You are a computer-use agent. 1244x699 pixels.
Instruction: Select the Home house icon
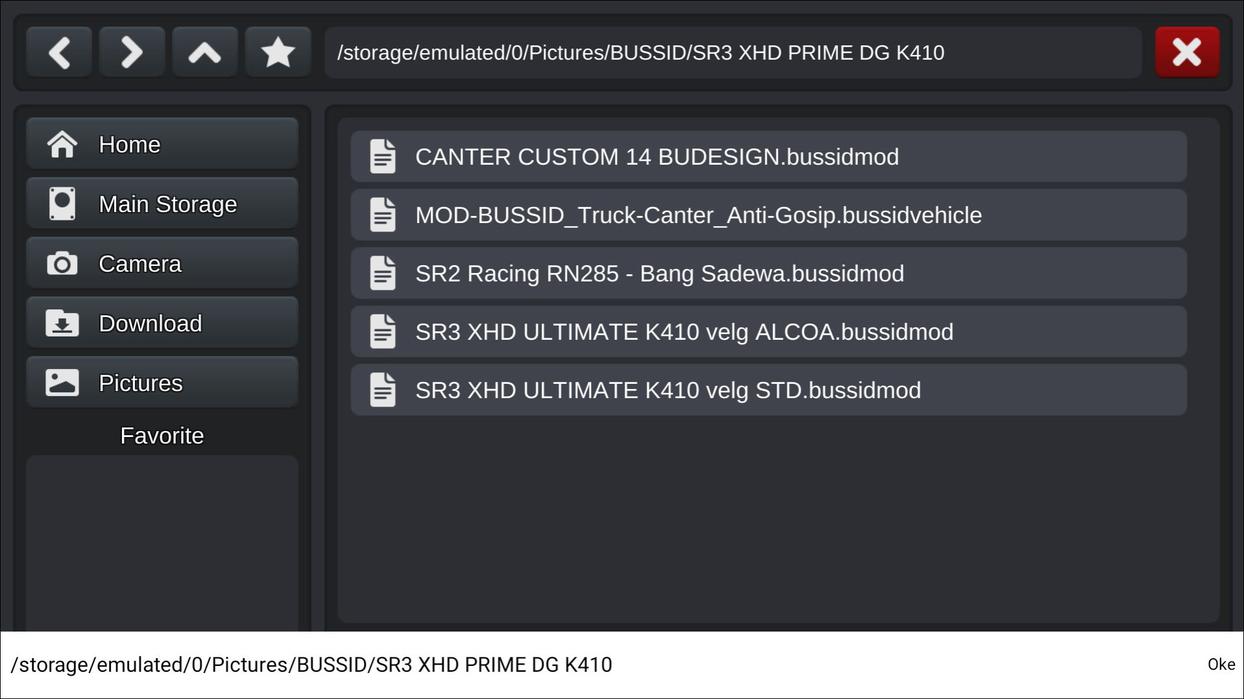point(63,144)
